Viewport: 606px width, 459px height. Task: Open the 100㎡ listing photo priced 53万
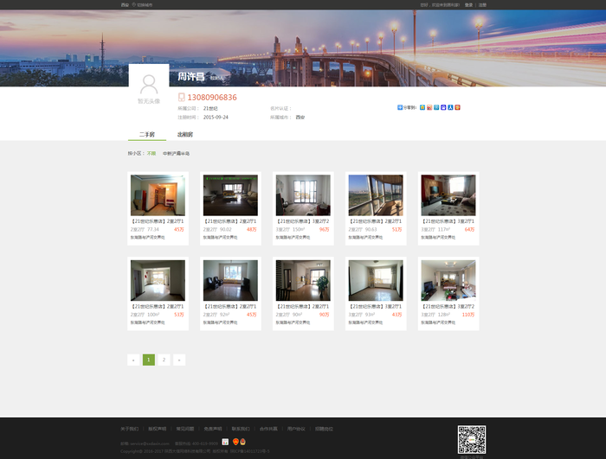coord(158,280)
